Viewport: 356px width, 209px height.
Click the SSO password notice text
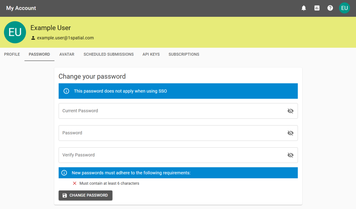tap(120, 91)
